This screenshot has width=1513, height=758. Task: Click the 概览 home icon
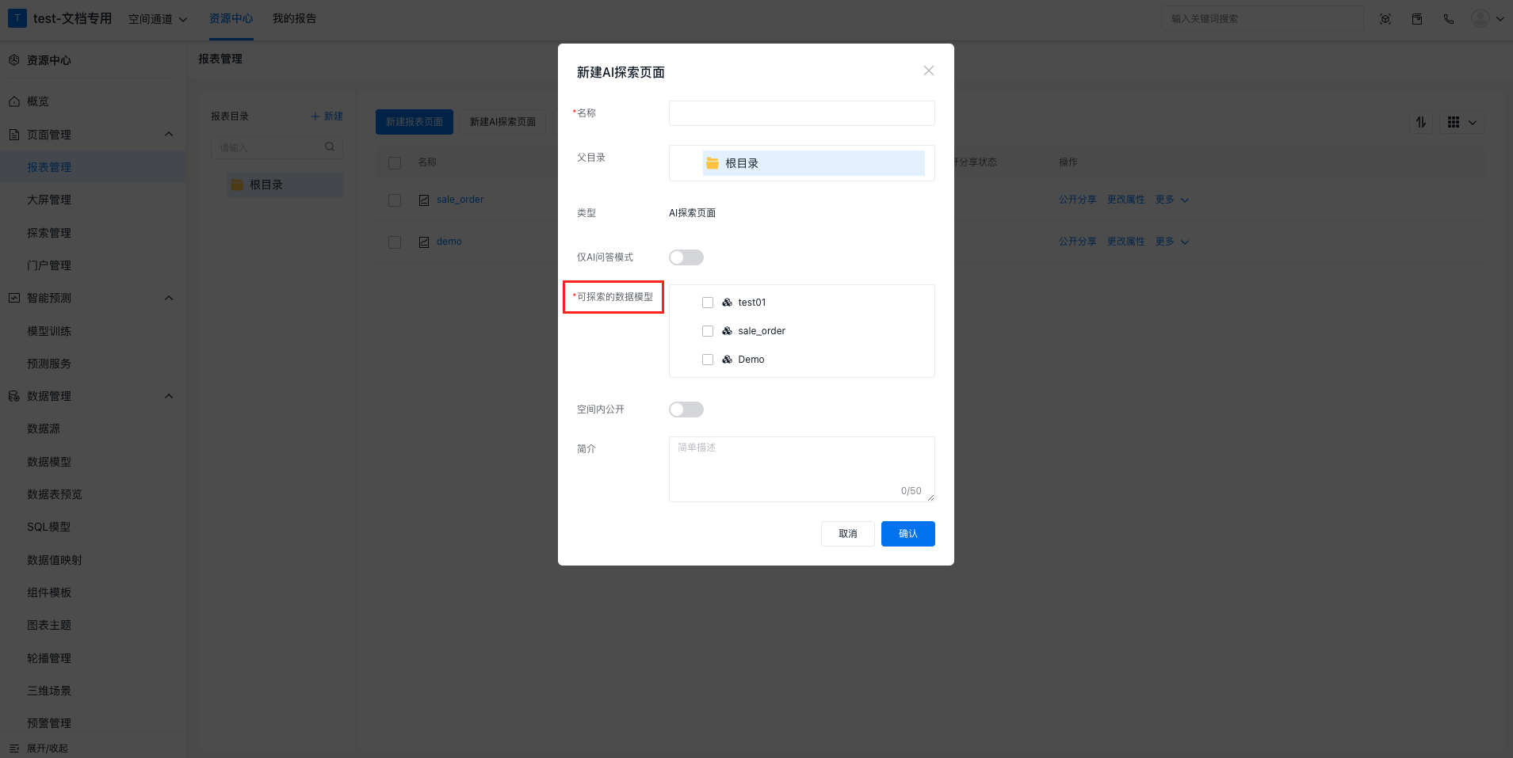[x=14, y=101]
